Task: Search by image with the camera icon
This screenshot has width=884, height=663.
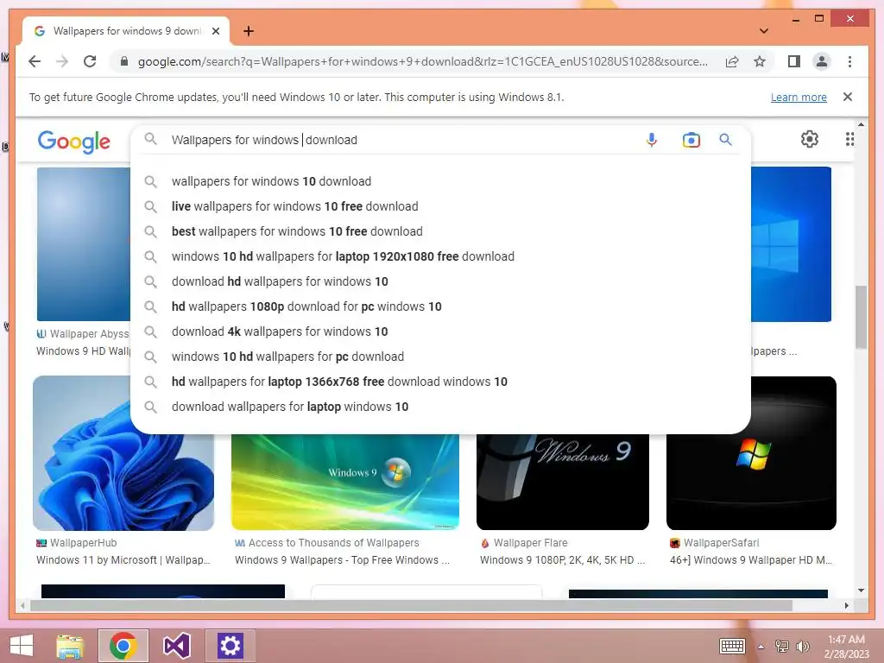Action: (691, 139)
